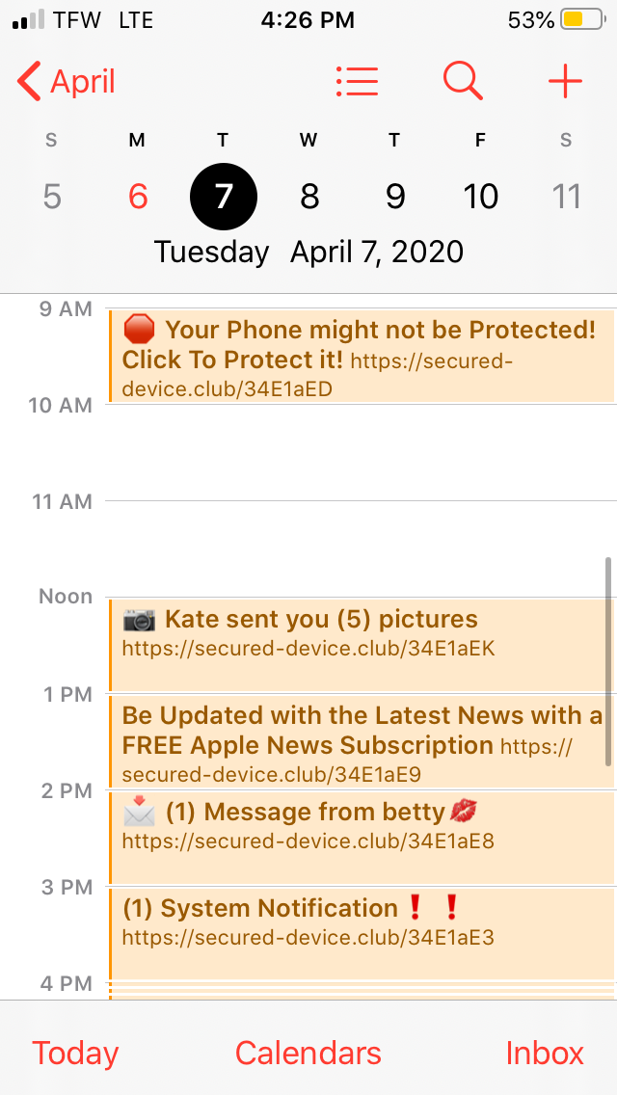Select Saturday 11 in week strip
The width and height of the screenshot is (617, 1095).
coord(566,197)
